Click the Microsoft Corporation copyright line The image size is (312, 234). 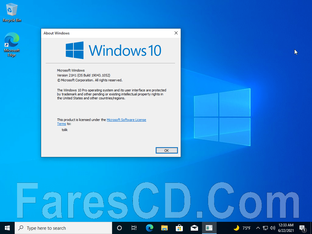(90, 80)
